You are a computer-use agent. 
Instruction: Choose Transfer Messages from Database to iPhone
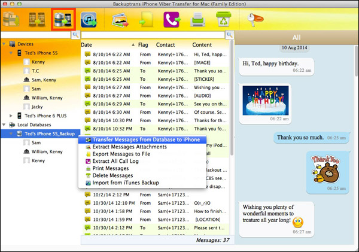142,139
